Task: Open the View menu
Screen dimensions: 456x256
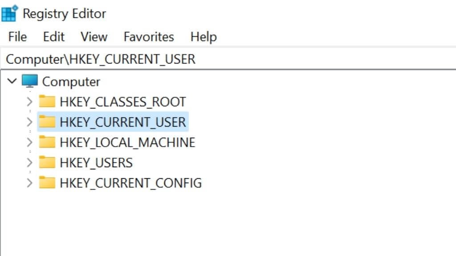Action: tap(94, 36)
